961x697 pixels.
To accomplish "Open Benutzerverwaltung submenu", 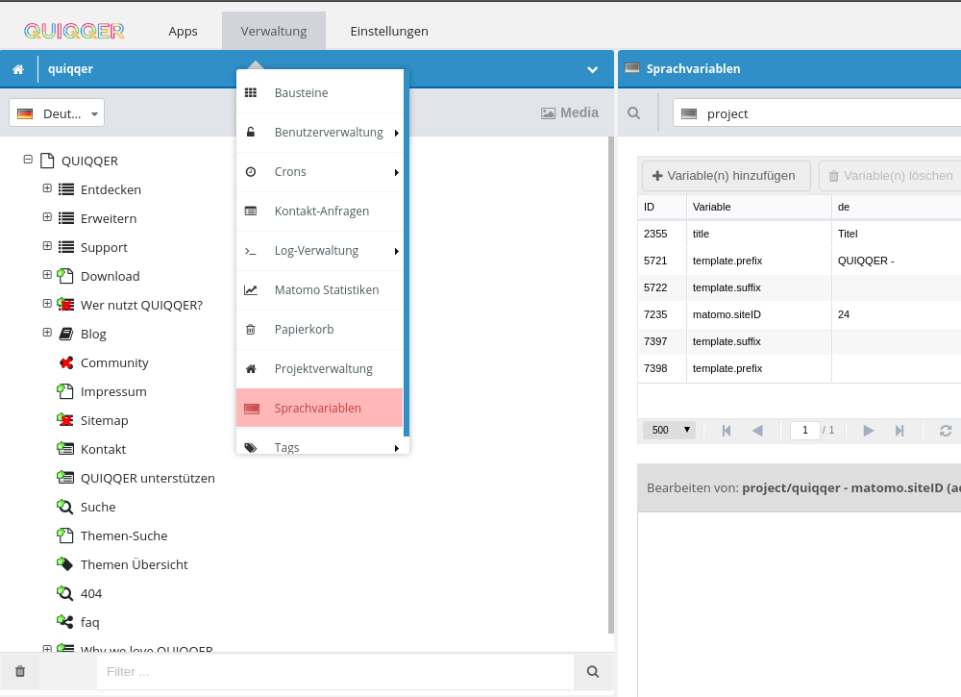I will tap(329, 132).
